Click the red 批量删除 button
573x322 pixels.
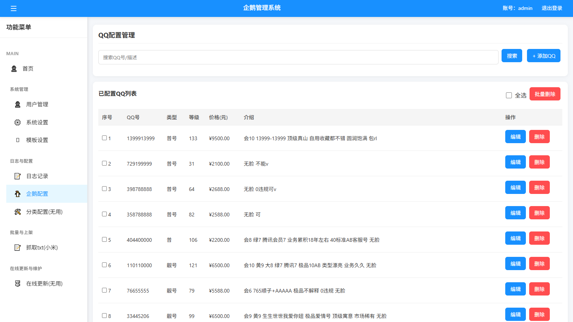pyautogui.click(x=545, y=94)
